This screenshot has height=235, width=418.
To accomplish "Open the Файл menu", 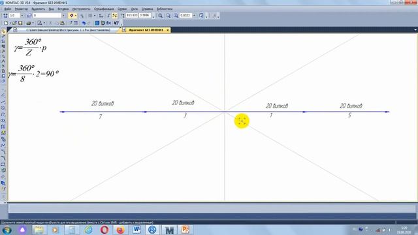I will tap(7, 8).
